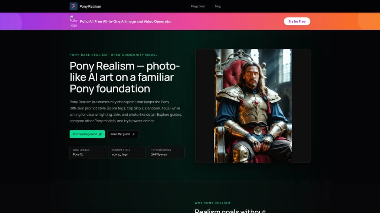Click the Base Lineage Pony XL card

tap(88, 152)
